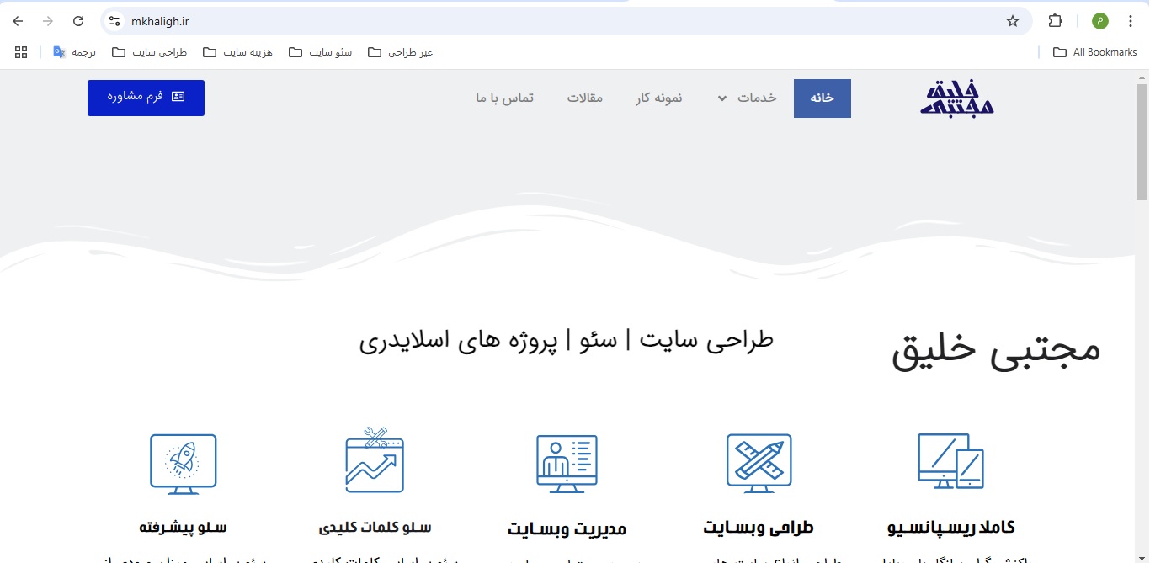Click the مجتبی خلیق site logo
This screenshot has height=563, width=1150.
(956, 98)
